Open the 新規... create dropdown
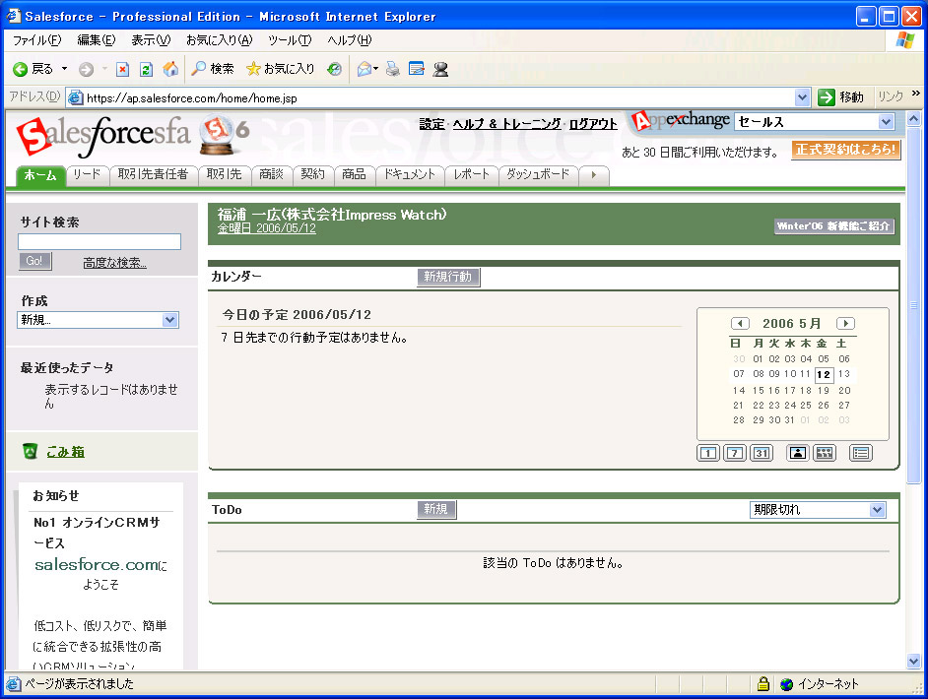The height and width of the screenshot is (699, 928). pos(99,320)
